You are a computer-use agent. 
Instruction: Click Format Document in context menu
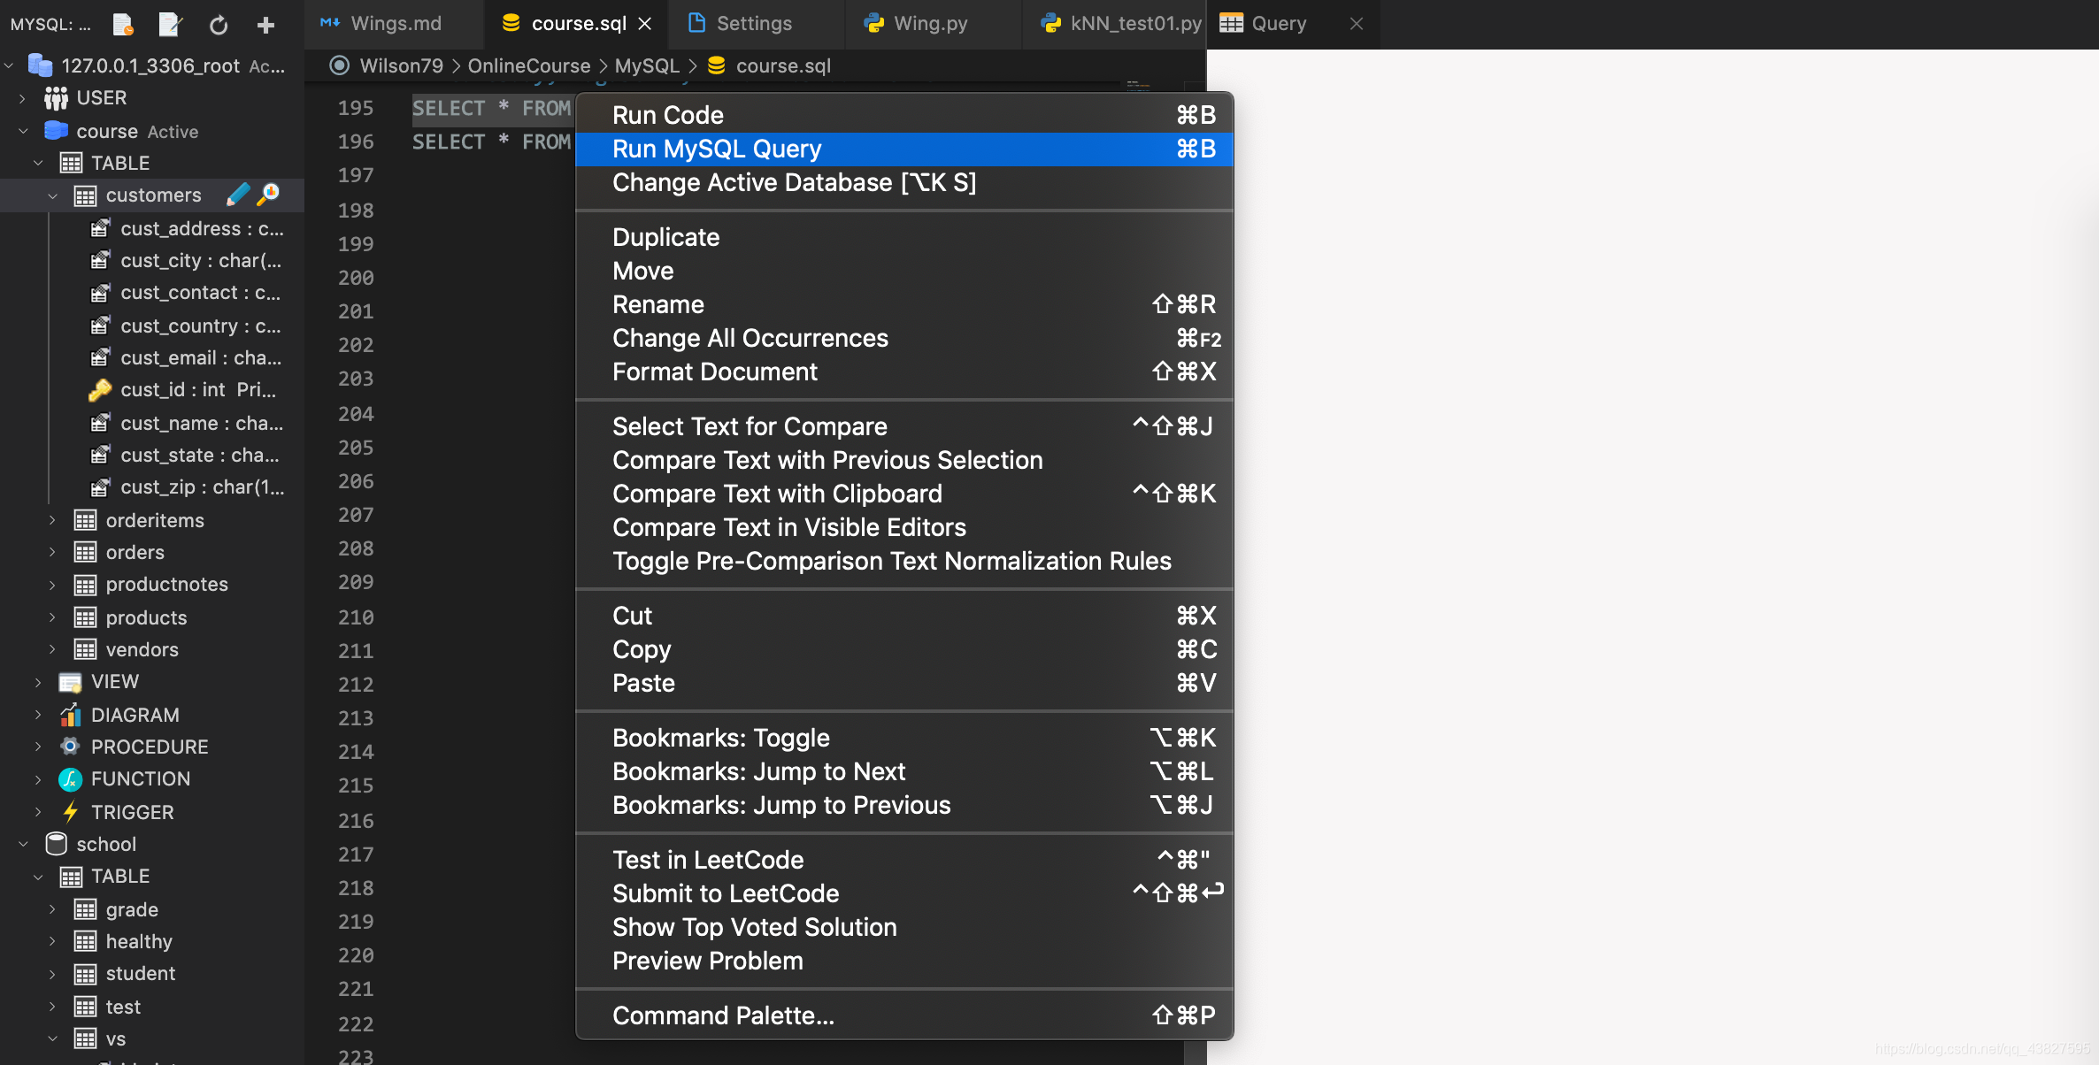tap(715, 370)
